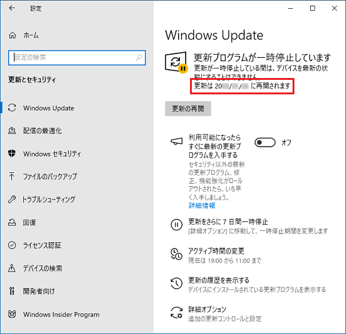Click 追加の更新コントロールと設定 description
The width and height of the screenshot is (346, 334).
point(225,319)
